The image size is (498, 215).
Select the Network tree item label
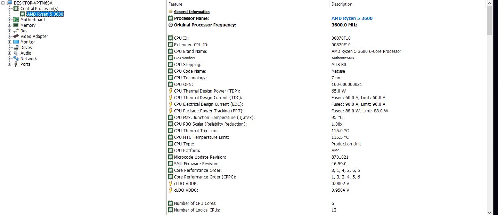[28, 58]
